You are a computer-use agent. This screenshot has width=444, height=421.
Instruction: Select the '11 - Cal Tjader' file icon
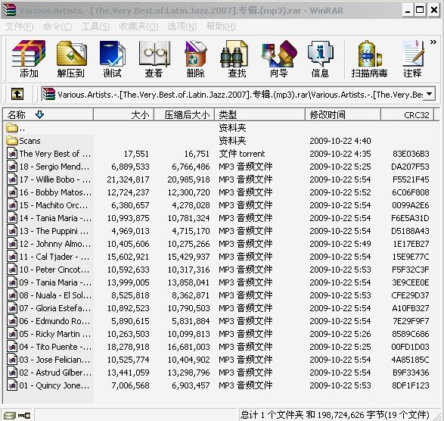point(12,257)
